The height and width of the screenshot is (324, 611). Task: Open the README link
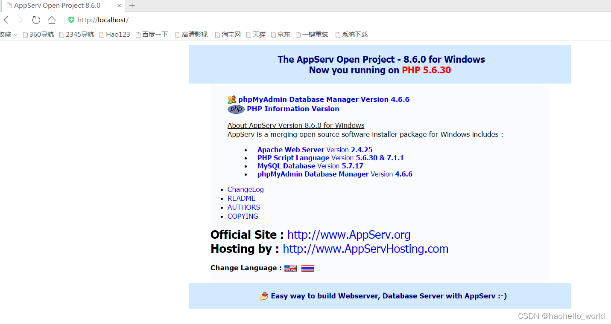pyautogui.click(x=241, y=198)
